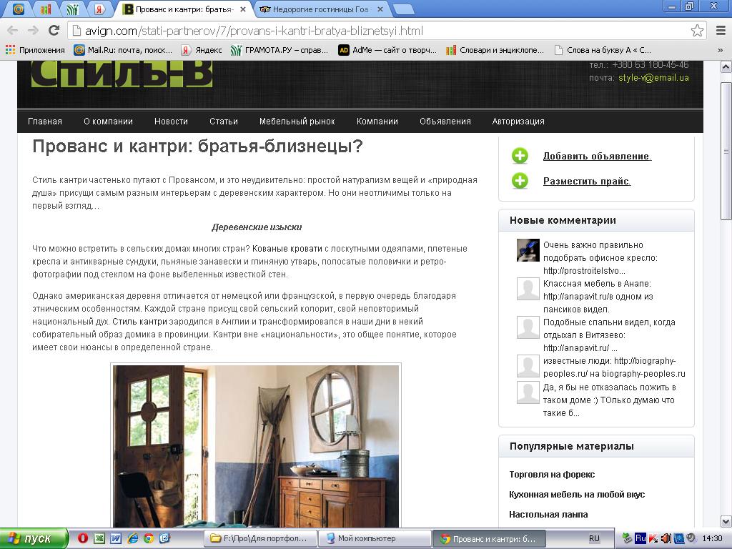Launch Word from the quick launch bar
The height and width of the screenshot is (549, 732).
point(115,538)
